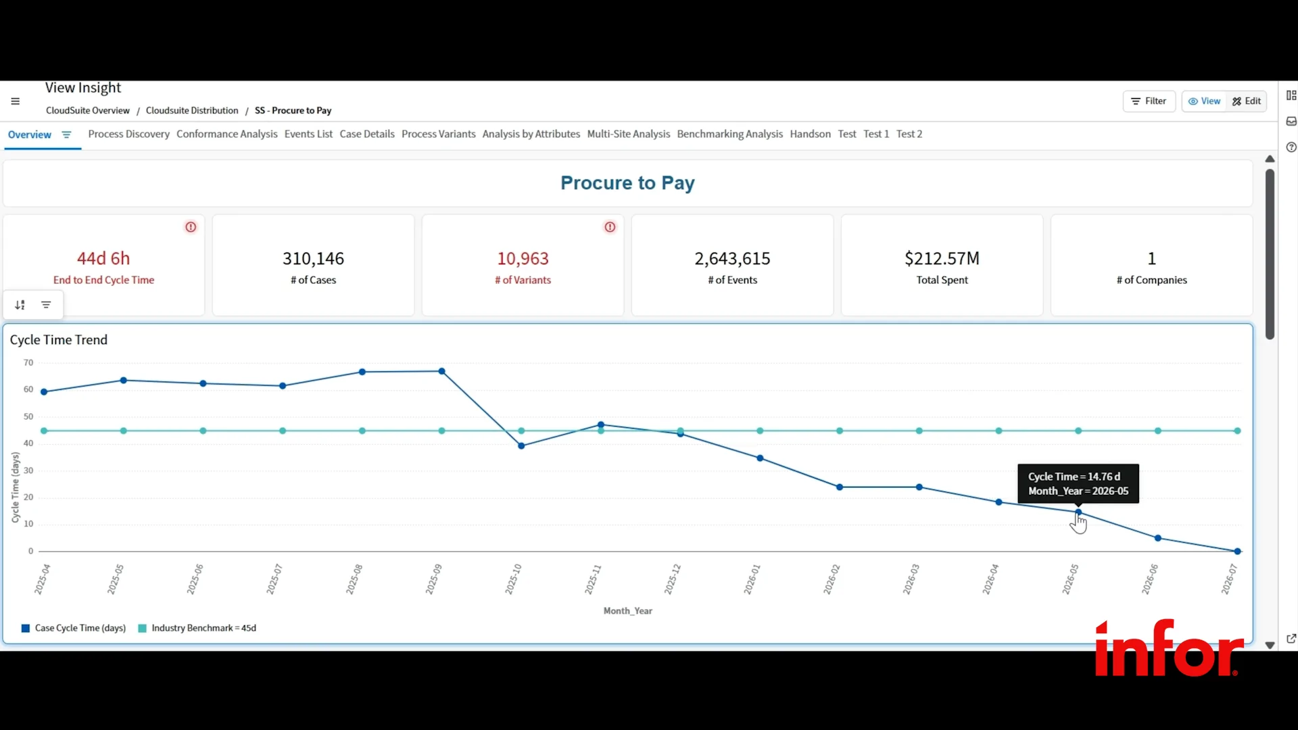Open the Test 1 tab
The height and width of the screenshot is (730, 1298).
pyautogui.click(x=876, y=134)
